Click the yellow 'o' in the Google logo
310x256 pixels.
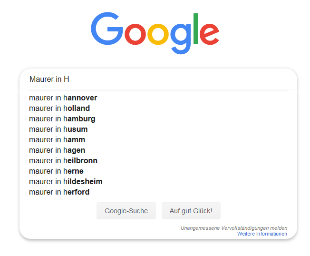(158, 34)
